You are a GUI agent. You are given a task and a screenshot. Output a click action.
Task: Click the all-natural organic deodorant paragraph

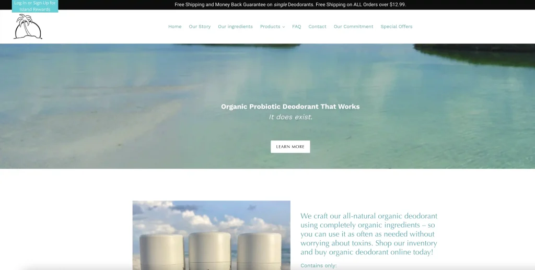pos(369,234)
